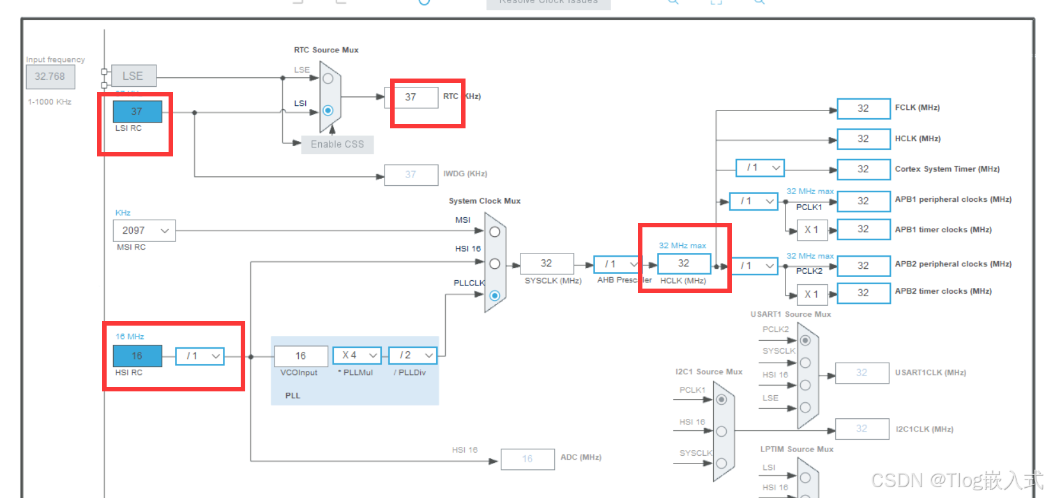Click the APB1 peripheral clocks 32 field
This screenshot has height=498, width=1046.
tap(863, 200)
